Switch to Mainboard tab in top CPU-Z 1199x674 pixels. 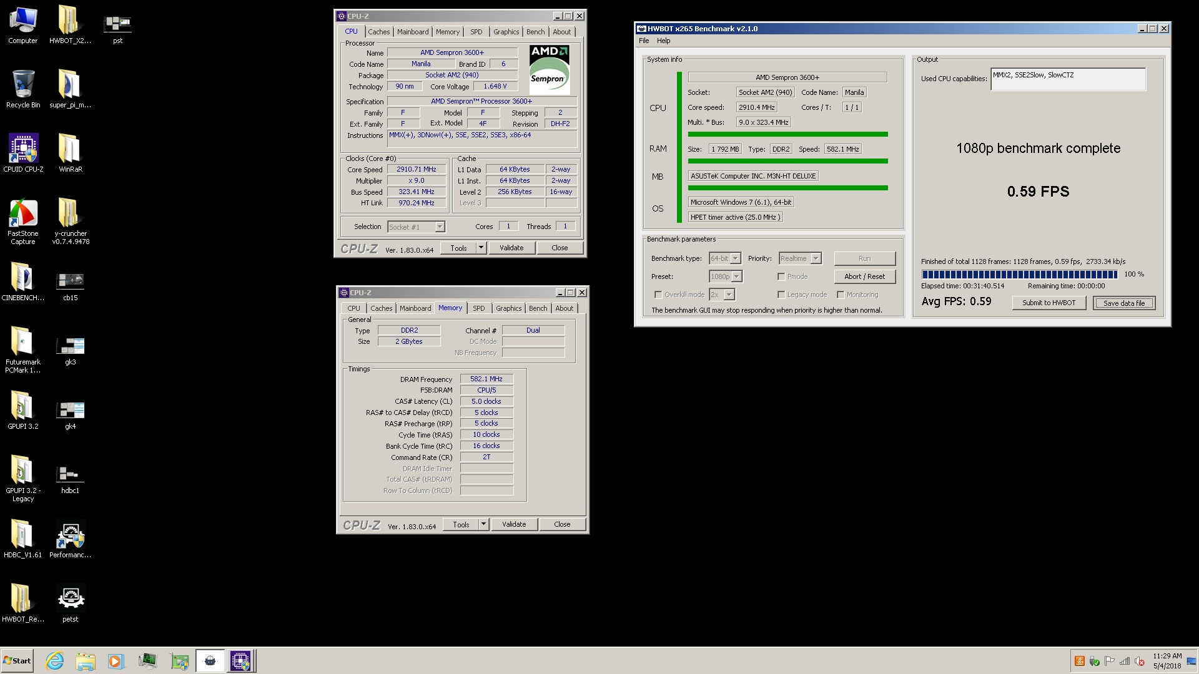413,32
